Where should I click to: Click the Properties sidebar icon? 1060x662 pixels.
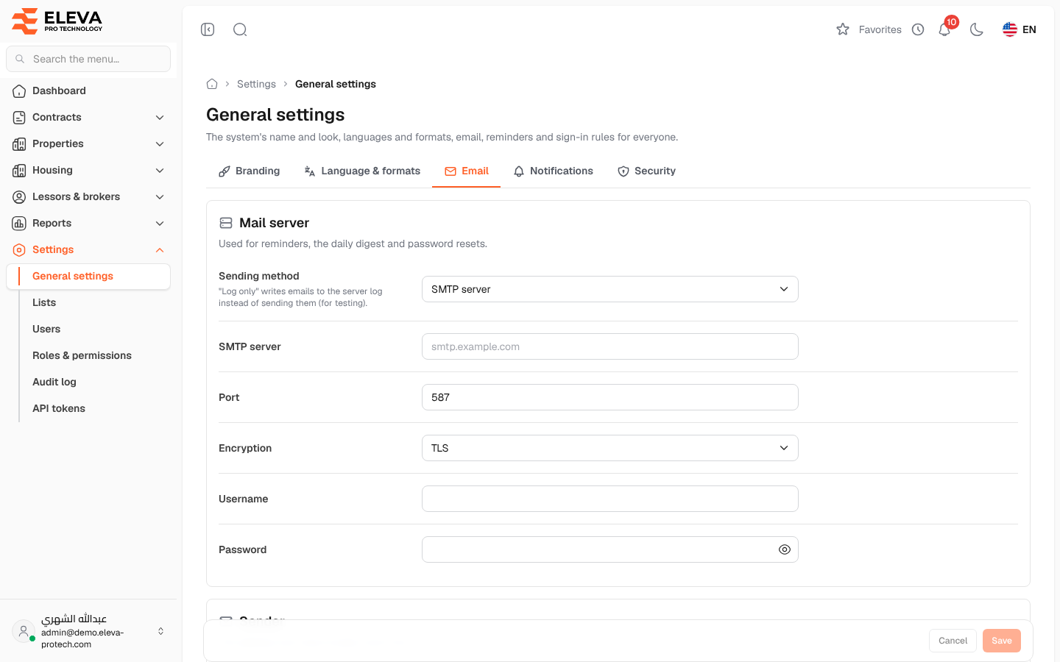[x=19, y=143]
